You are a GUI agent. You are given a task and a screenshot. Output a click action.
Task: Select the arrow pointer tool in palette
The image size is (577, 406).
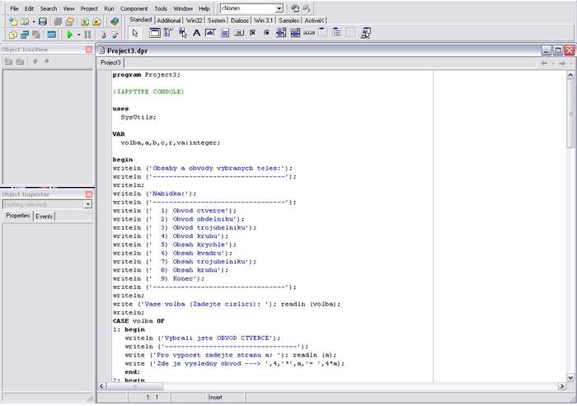(135, 33)
